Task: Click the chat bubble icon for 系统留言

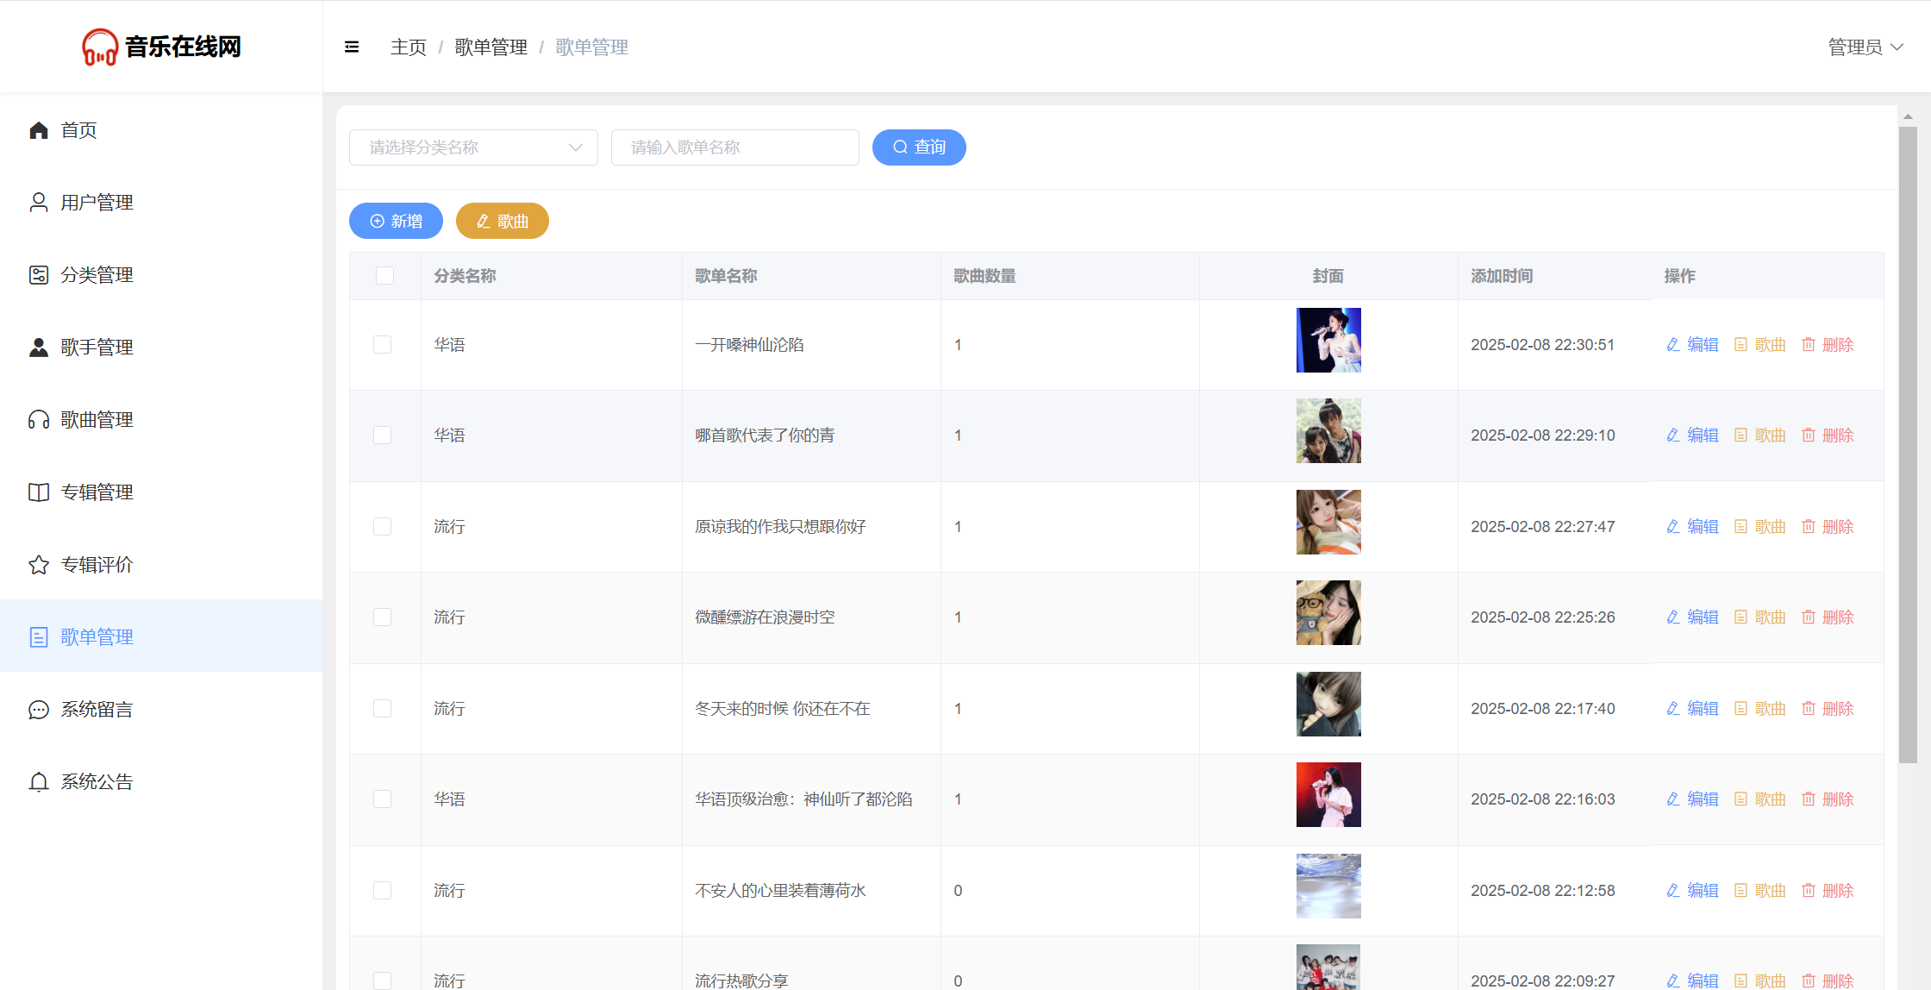Action: click(x=39, y=710)
